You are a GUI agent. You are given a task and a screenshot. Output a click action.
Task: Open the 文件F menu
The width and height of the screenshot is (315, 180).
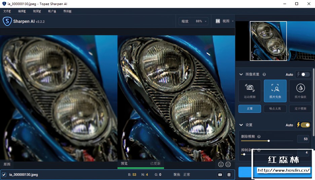[x=7, y=11]
